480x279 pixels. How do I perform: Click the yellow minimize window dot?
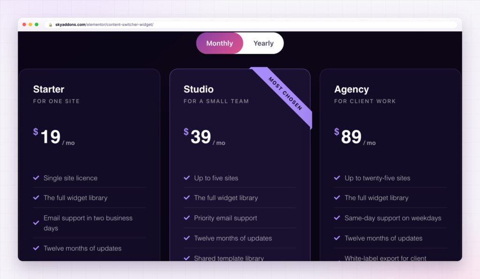[x=30, y=24]
